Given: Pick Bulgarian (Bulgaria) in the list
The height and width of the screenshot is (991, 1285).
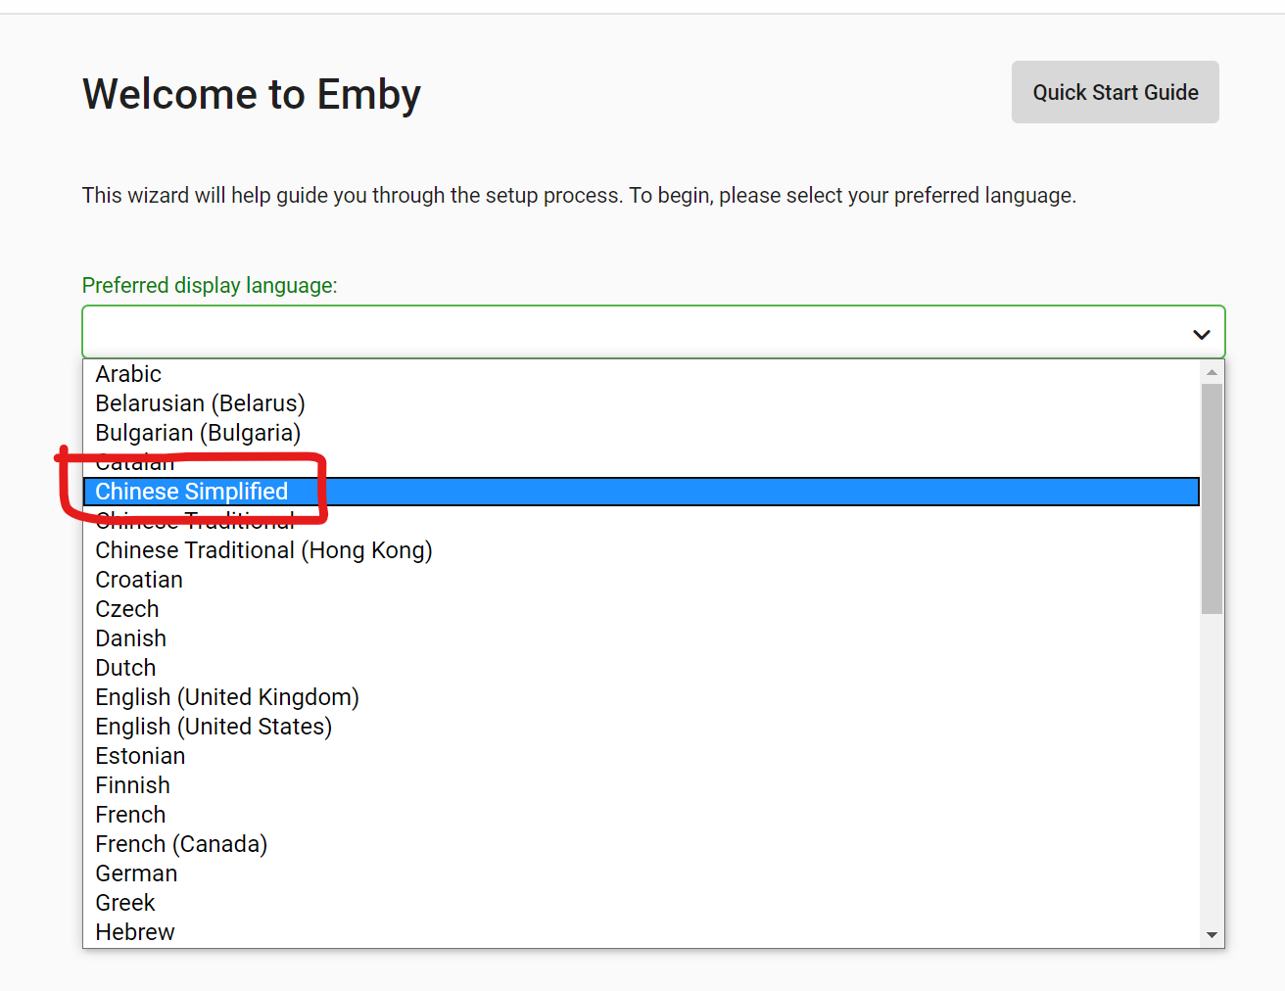Looking at the screenshot, I should [x=198, y=433].
